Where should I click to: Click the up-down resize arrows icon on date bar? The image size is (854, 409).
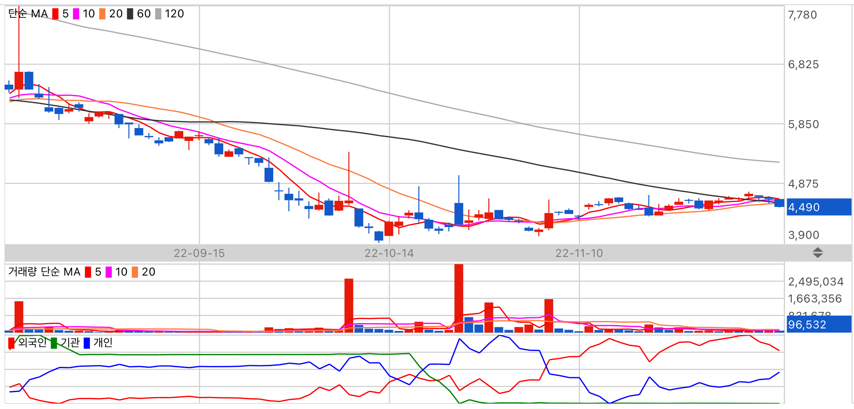[x=818, y=253]
